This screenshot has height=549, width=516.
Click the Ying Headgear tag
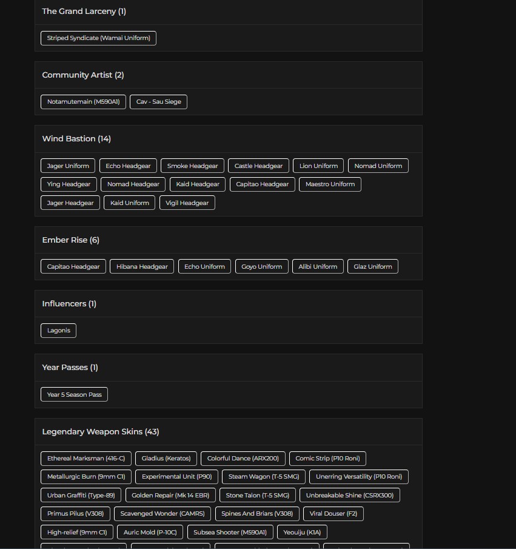click(69, 184)
